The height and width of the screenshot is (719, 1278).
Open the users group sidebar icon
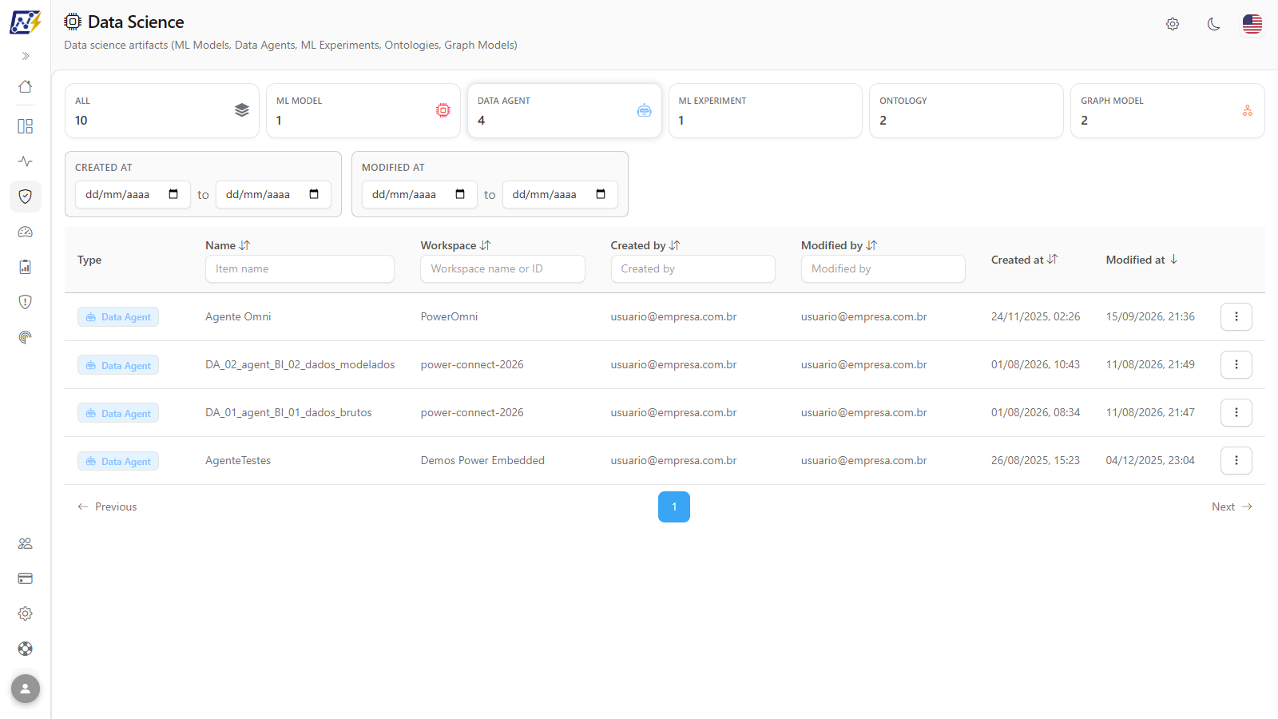click(x=26, y=543)
